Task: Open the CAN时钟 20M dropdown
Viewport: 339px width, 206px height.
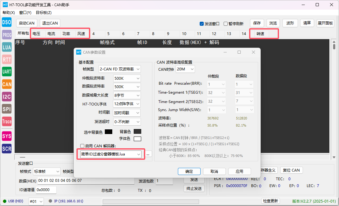Action: 185,69
